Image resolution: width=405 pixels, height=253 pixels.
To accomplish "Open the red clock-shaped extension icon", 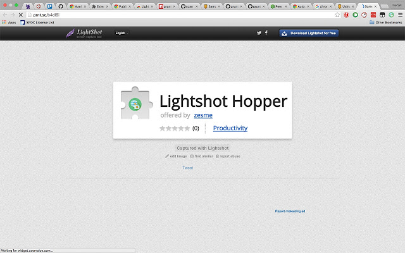I will tap(364, 15).
